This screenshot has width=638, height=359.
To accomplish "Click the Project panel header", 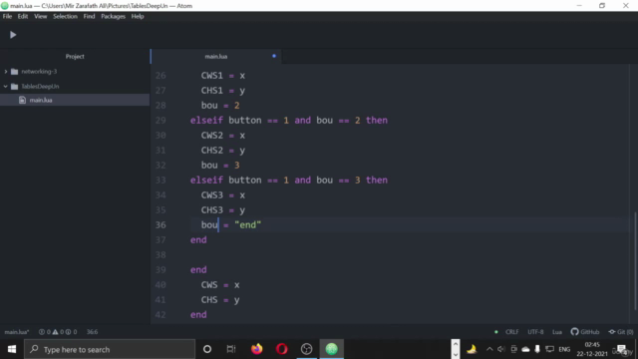I will pyautogui.click(x=75, y=57).
